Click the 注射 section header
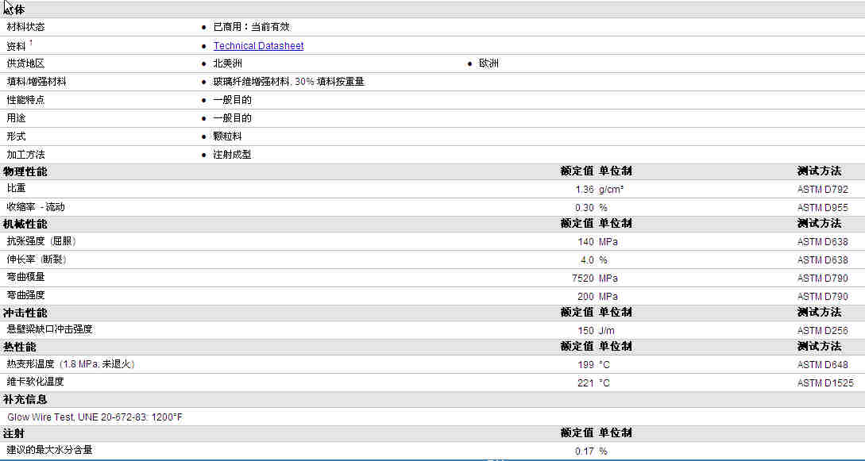The width and height of the screenshot is (865, 461). coord(14,433)
